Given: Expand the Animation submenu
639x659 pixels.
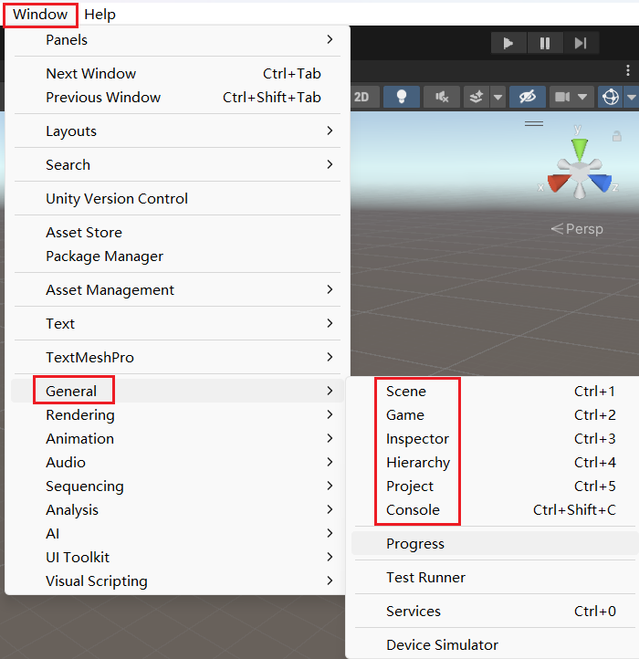Looking at the screenshot, I should coord(177,439).
